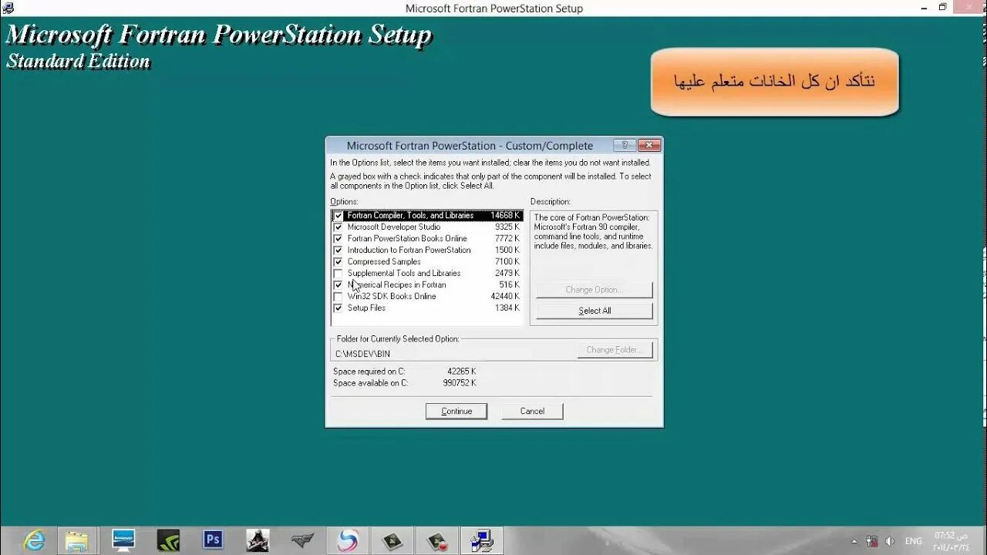Open the setup window's system menu icon
Image resolution: width=987 pixels, height=555 pixels.
point(8,8)
